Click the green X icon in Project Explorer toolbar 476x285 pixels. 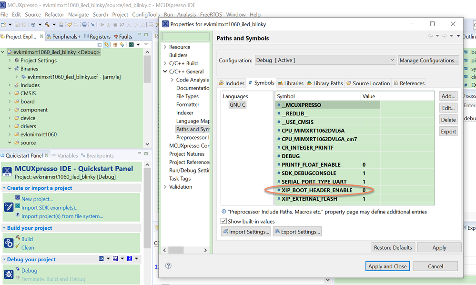click(x=132, y=45)
